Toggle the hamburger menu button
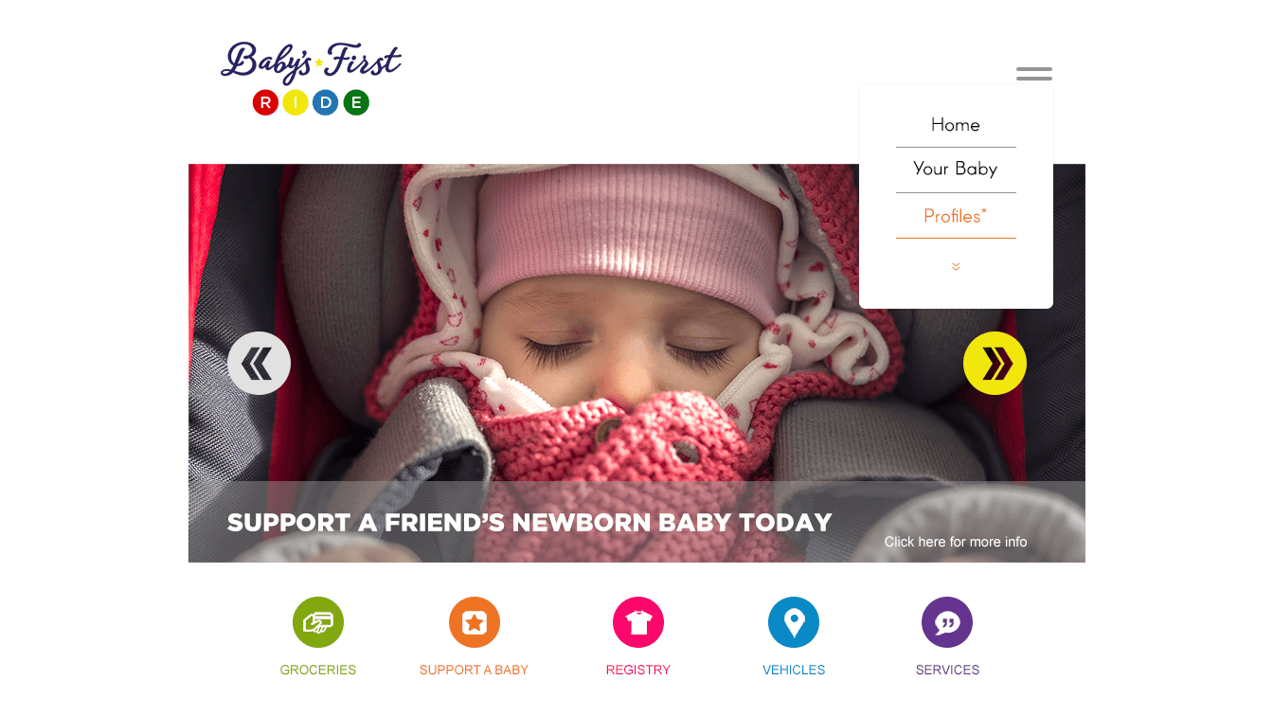 click(x=1034, y=74)
